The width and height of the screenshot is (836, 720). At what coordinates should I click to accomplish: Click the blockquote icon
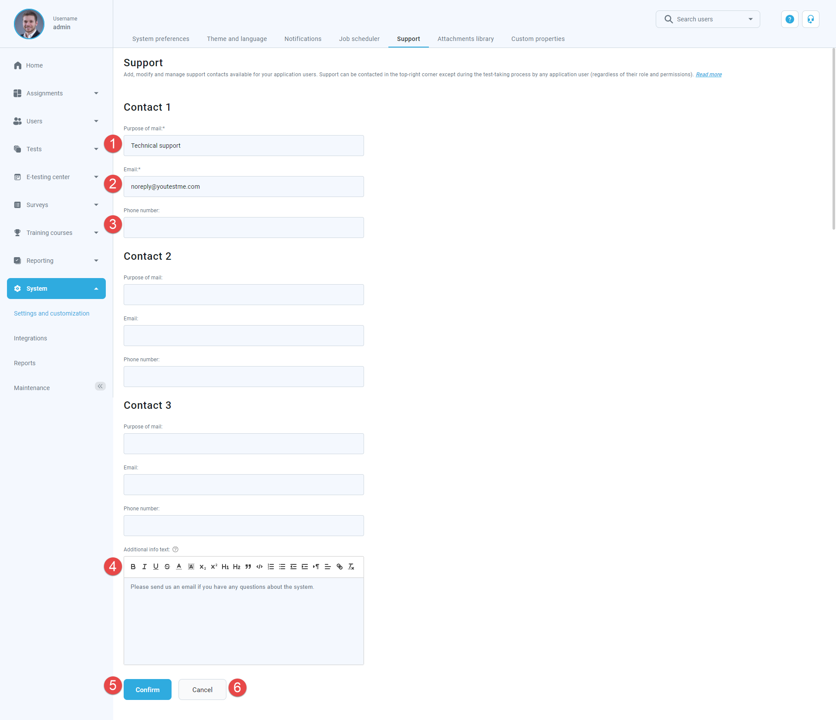pyautogui.click(x=248, y=567)
